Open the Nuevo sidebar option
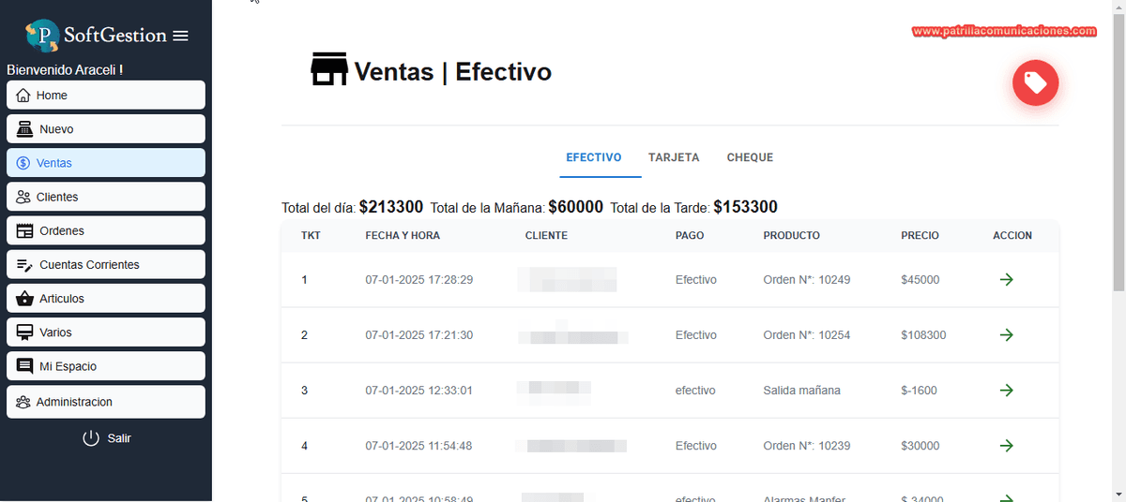This screenshot has width=1126, height=502. point(106,129)
